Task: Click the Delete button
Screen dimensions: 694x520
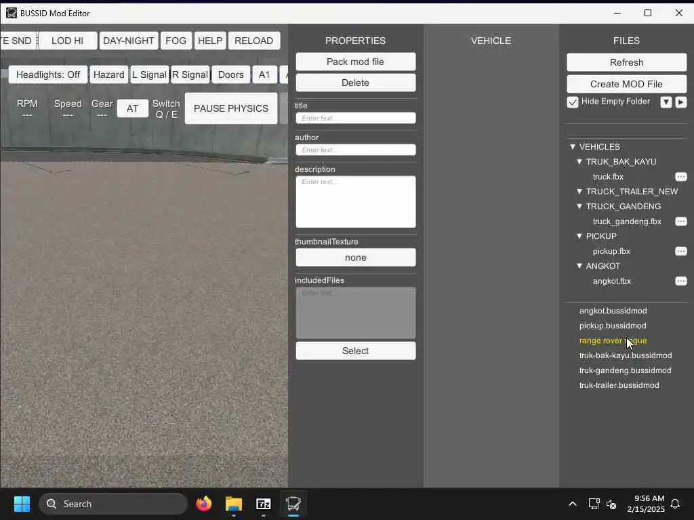Action: coord(355,83)
